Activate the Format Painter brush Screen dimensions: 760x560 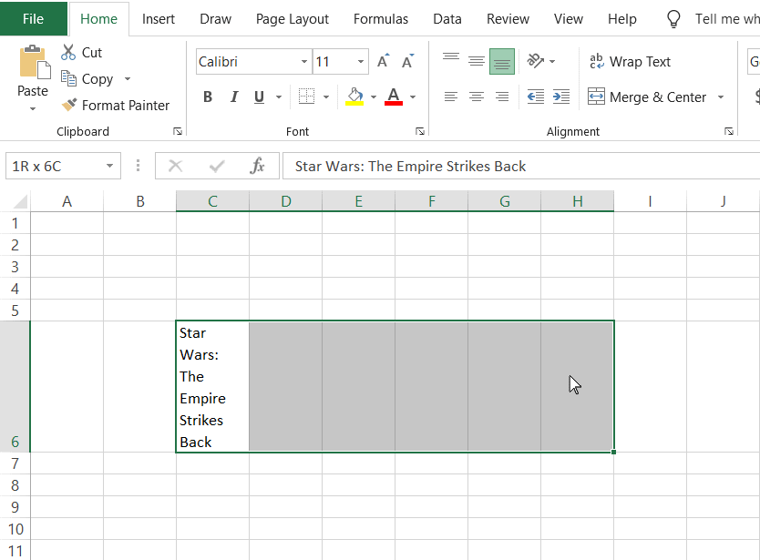click(69, 105)
